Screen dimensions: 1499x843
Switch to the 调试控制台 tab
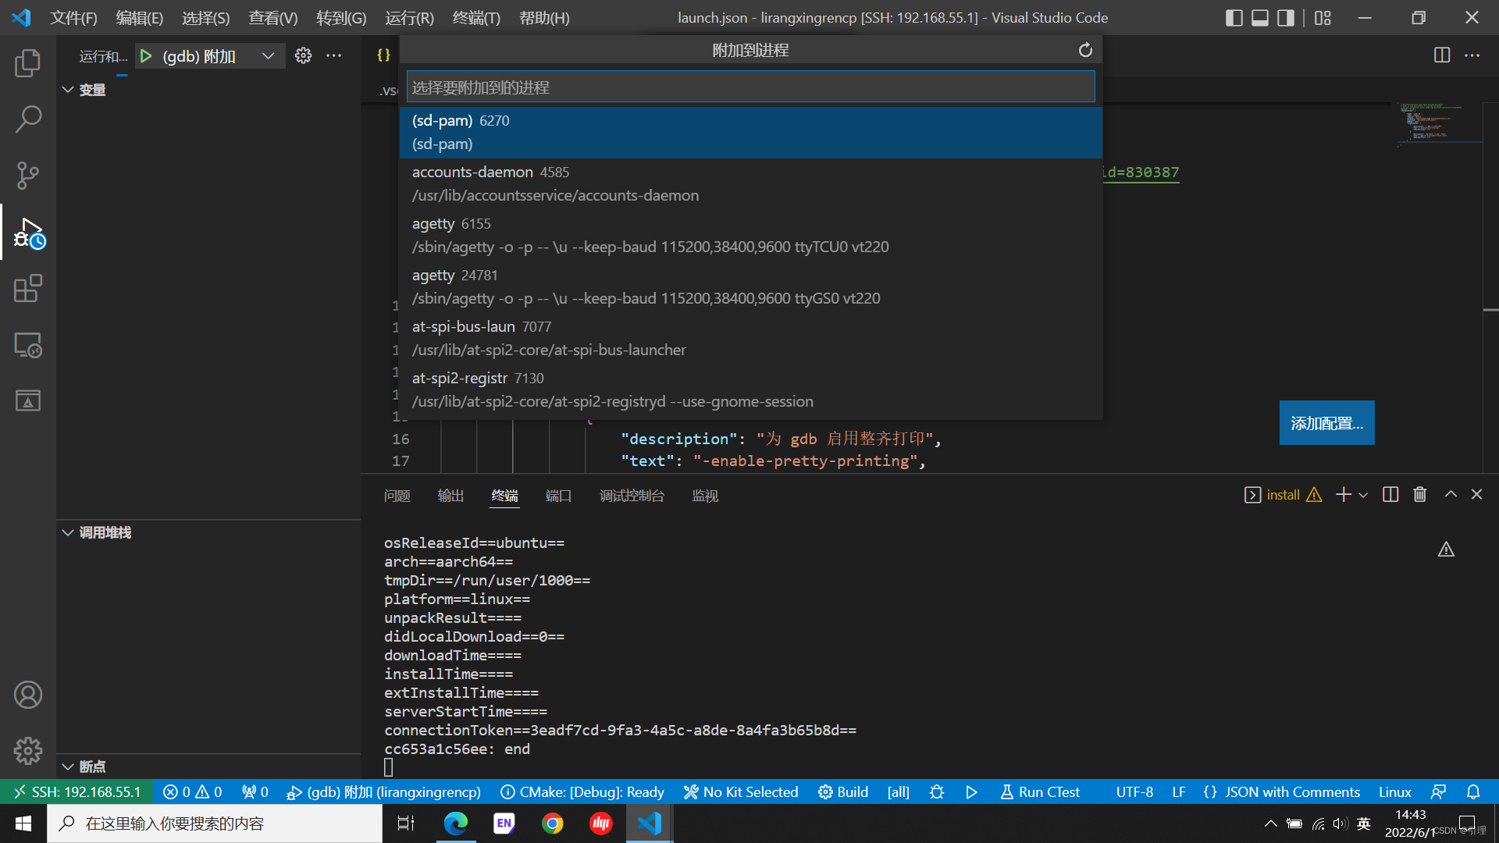632,496
